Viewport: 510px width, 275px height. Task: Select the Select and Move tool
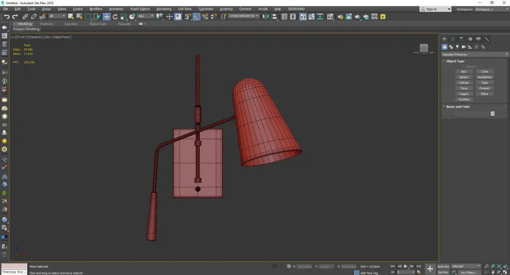tap(106, 17)
